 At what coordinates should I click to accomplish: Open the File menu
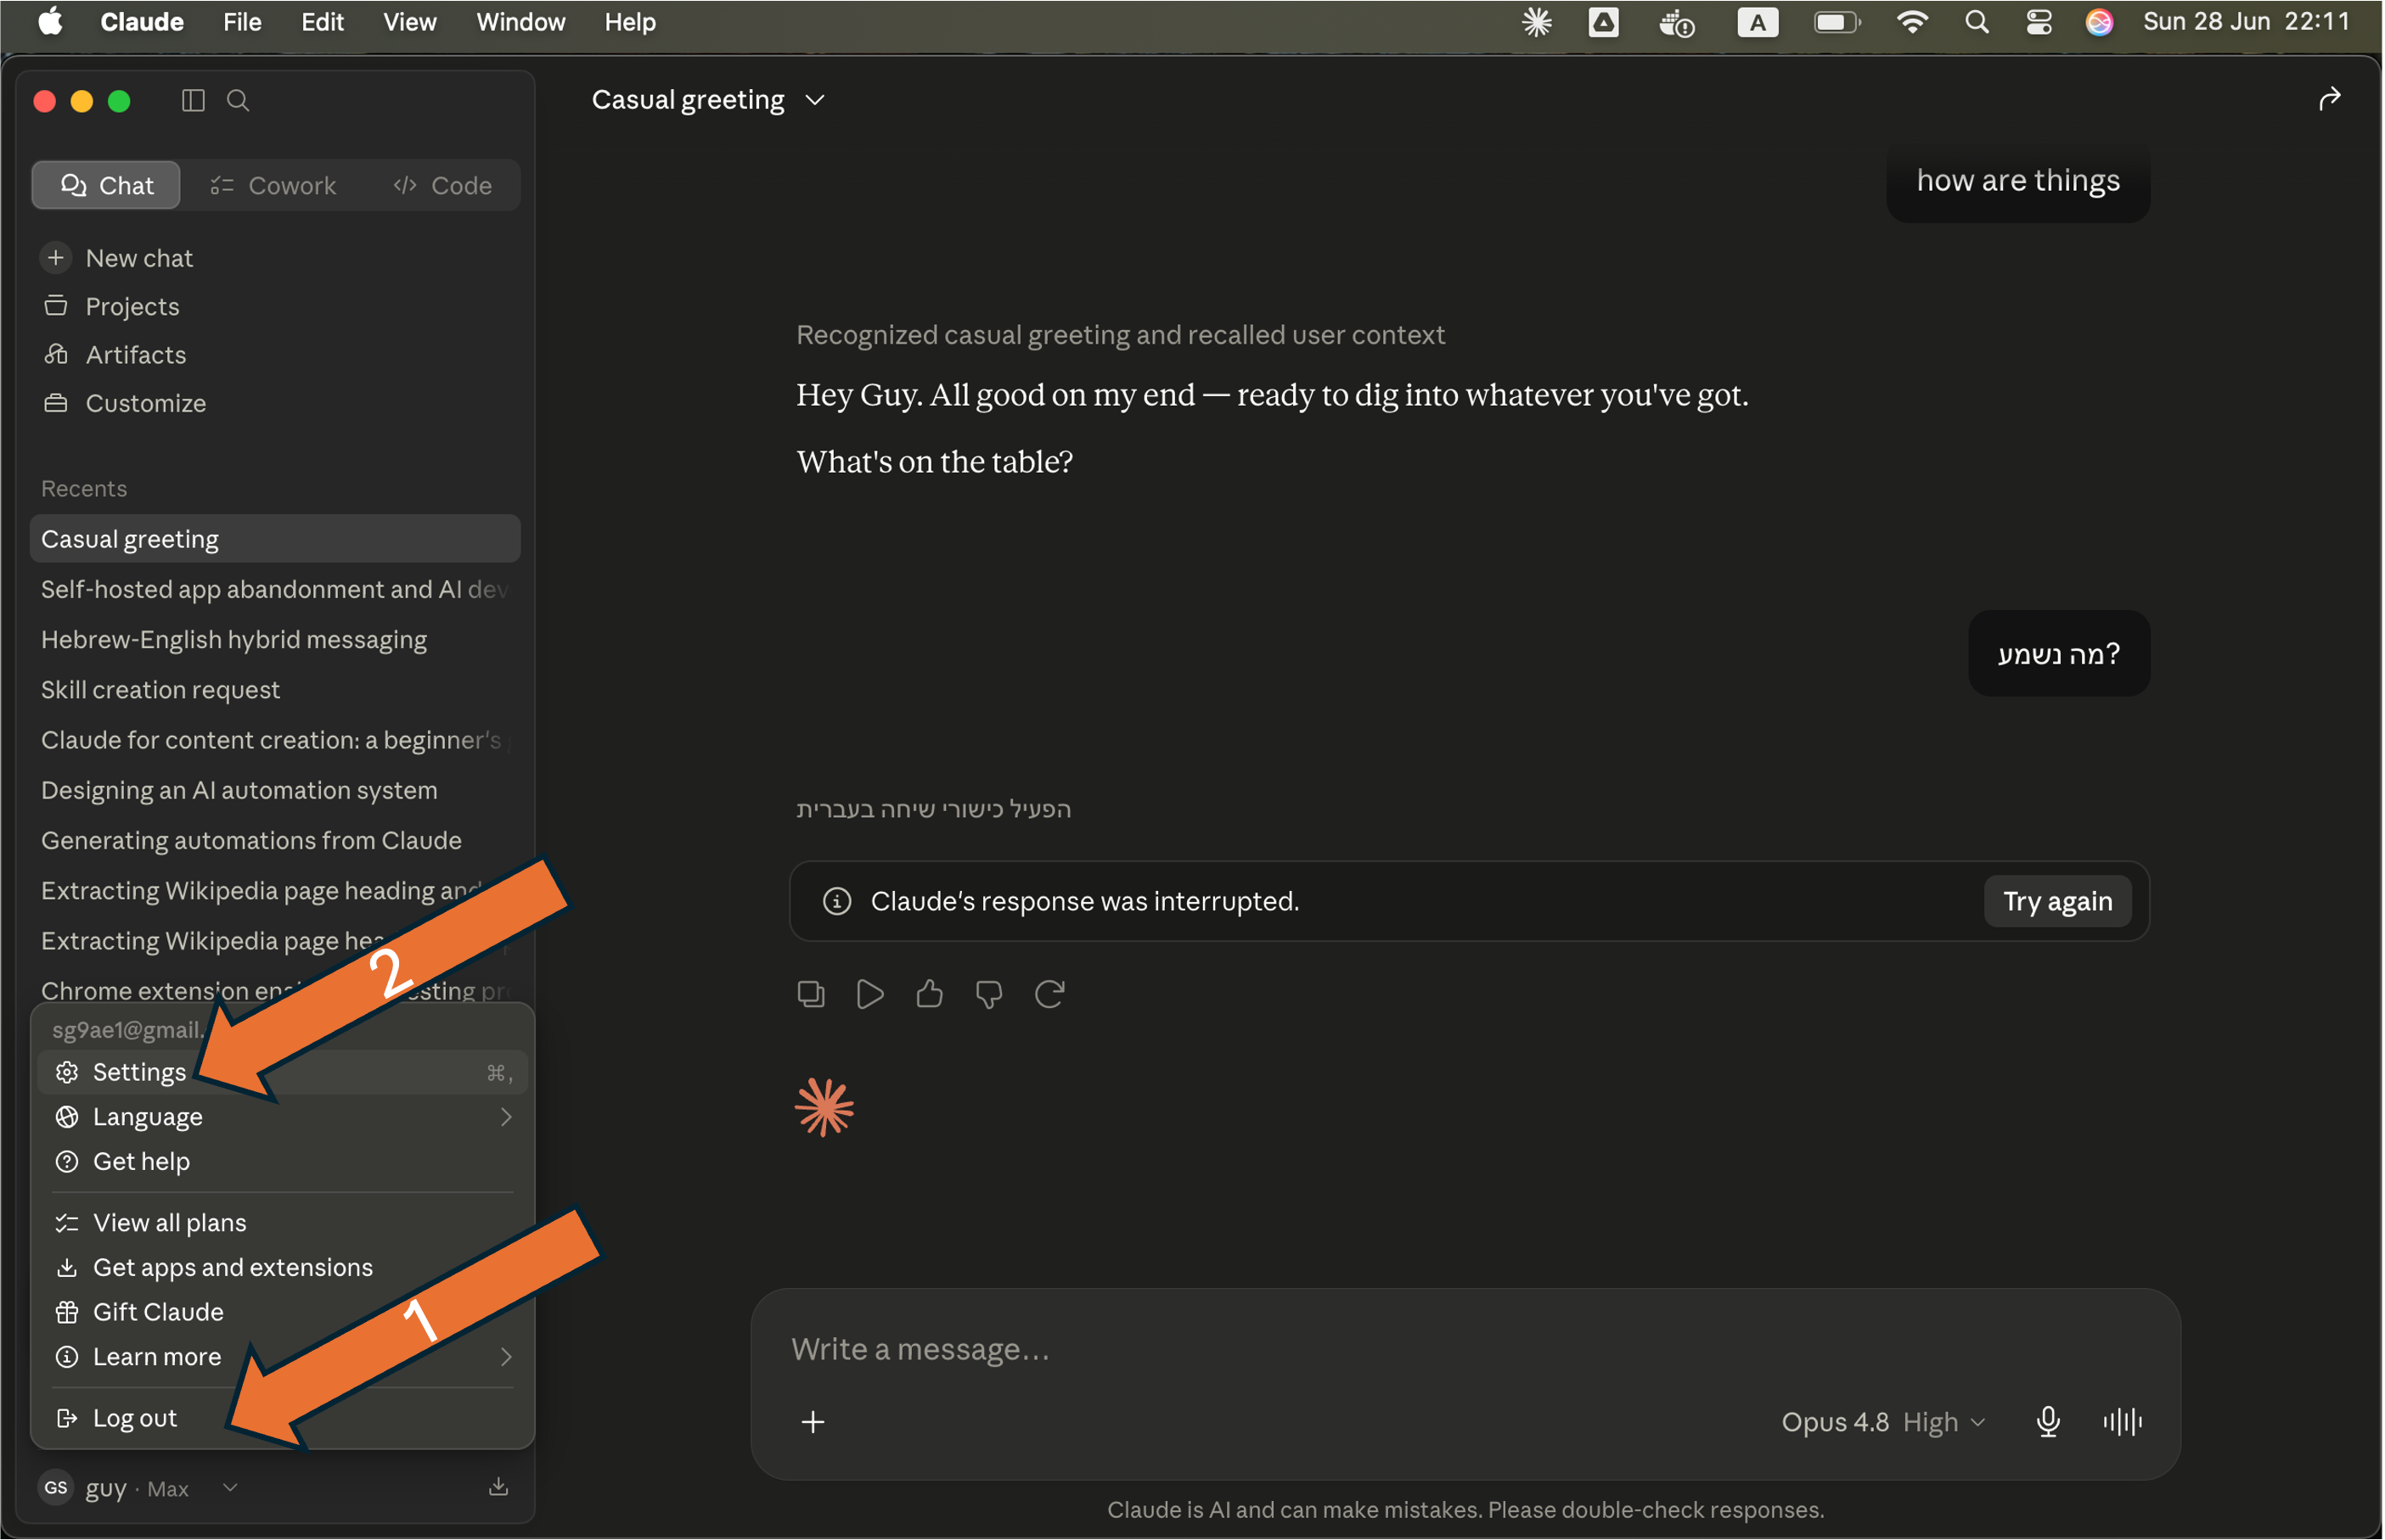tap(242, 22)
